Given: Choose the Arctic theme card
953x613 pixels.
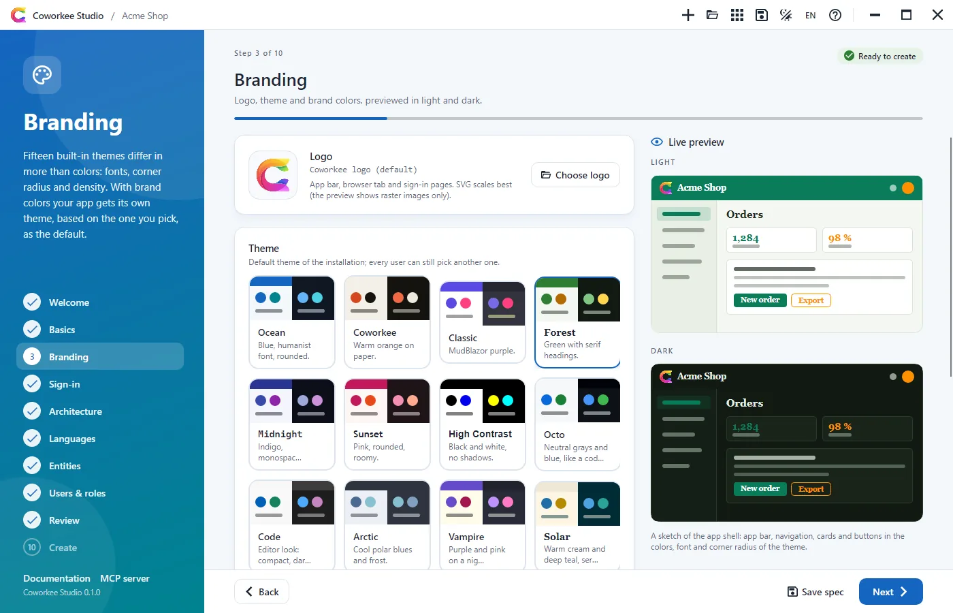Looking at the screenshot, I should click(x=387, y=526).
